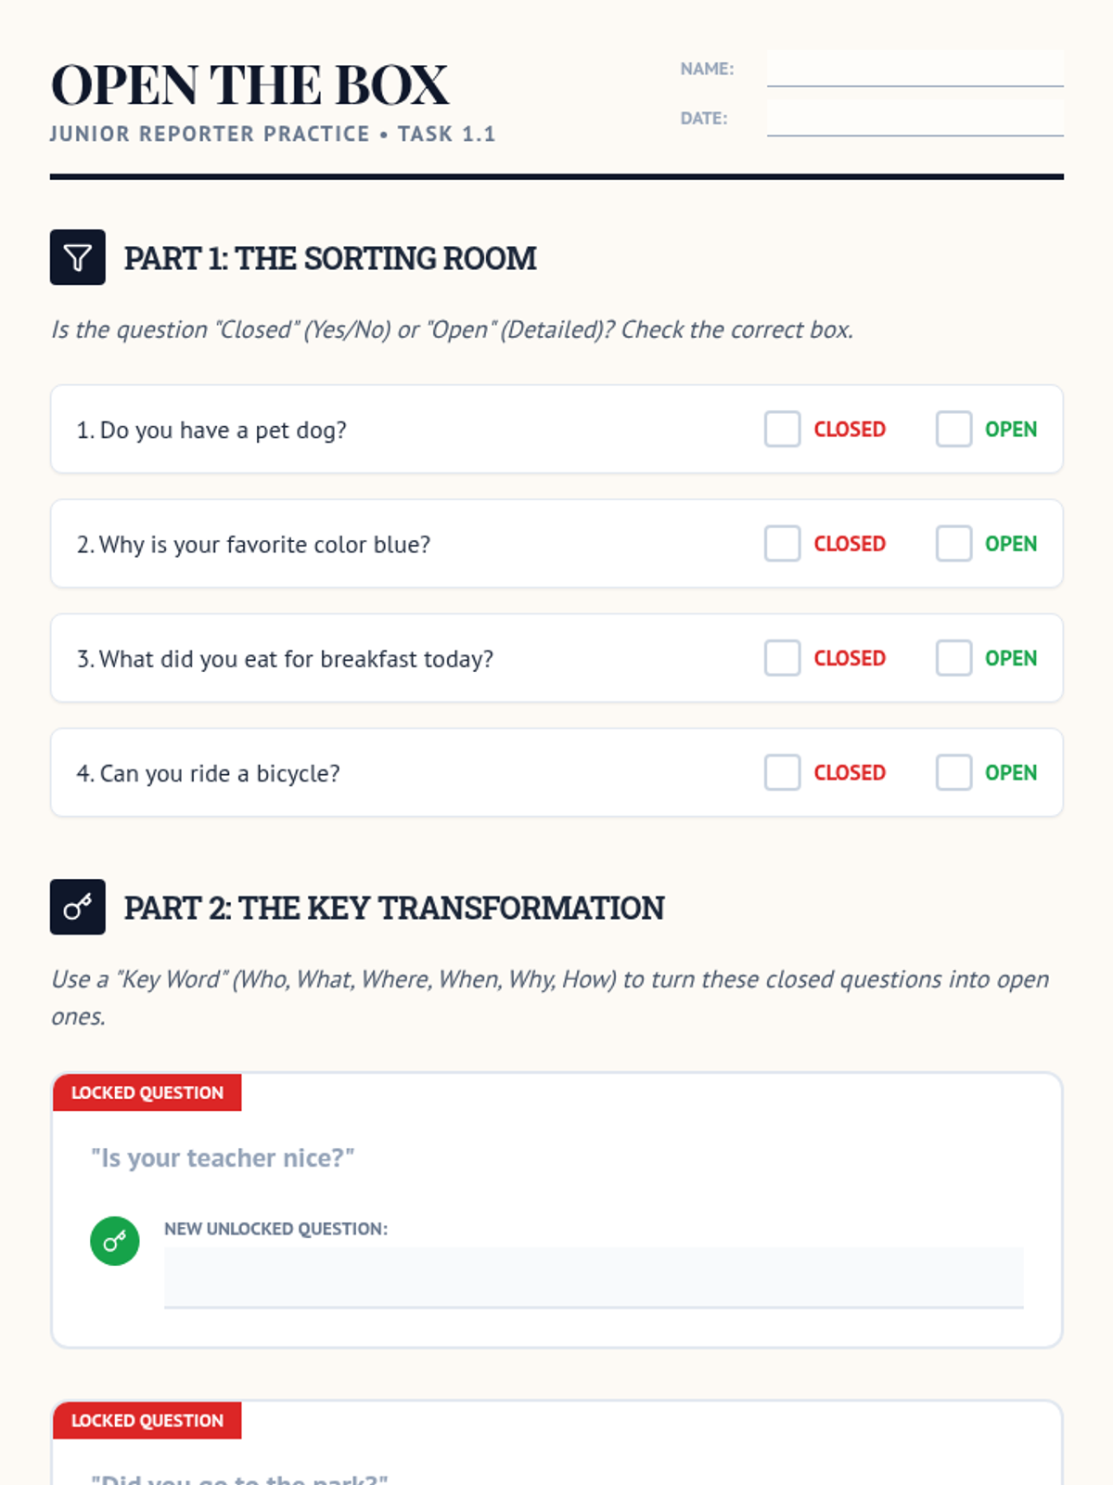This screenshot has width=1113, height=1485.
Task: Click the Name input line
Action: pos(915,70)
